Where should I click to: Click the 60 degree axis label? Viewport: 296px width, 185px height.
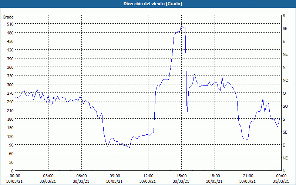[x=11, y=154]
